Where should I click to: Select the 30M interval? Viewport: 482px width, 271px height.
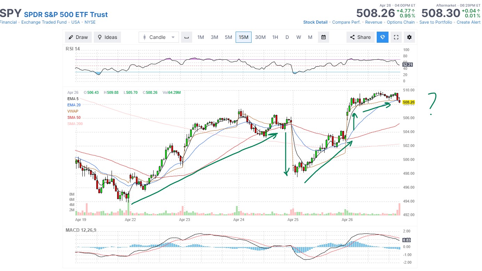[x=260, y=37]
